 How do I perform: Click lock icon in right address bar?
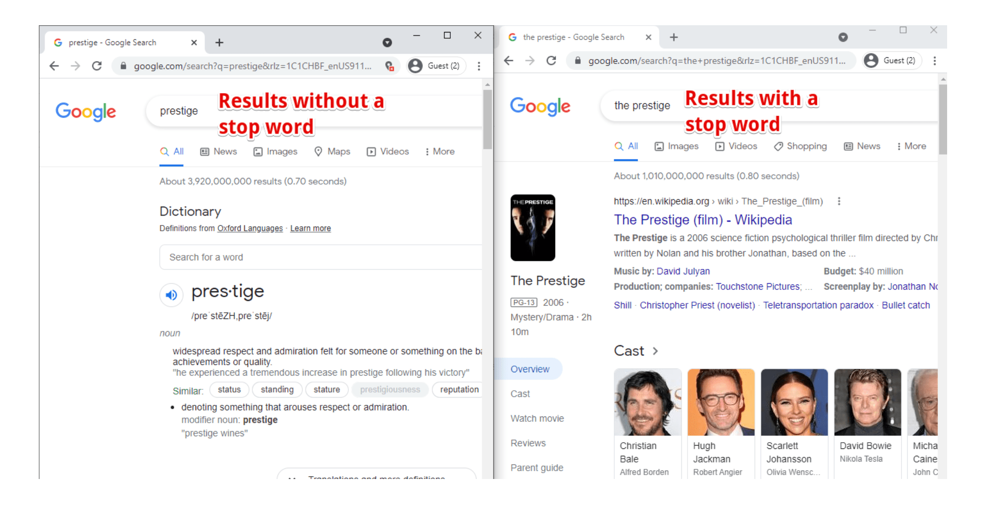coord(577,61)
